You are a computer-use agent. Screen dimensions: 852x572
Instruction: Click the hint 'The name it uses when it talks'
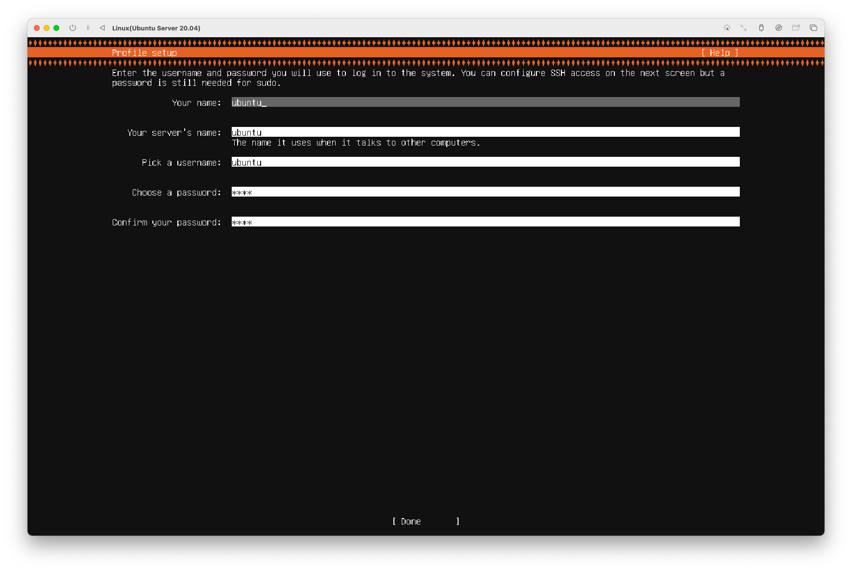tap(356, 143)
